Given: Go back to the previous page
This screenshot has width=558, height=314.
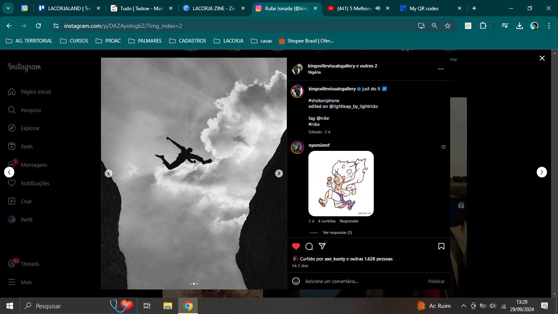Looking at the screenshot, I should 9,26.
